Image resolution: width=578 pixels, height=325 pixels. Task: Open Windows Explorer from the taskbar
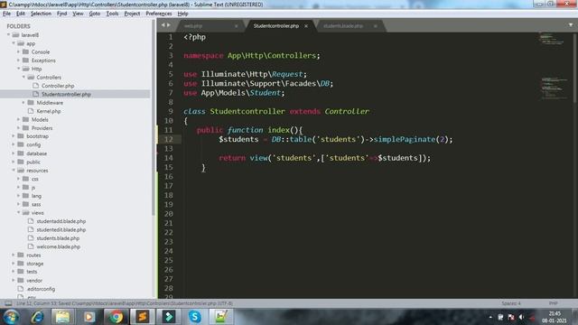coord(62,317)
